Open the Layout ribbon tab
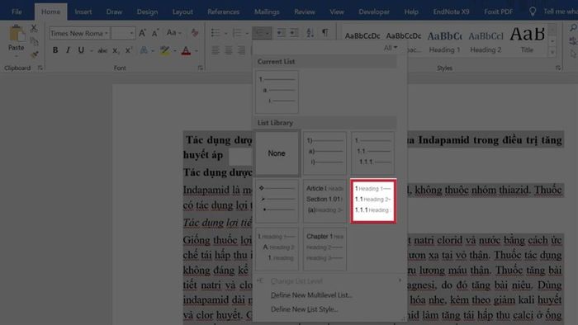 182,12
